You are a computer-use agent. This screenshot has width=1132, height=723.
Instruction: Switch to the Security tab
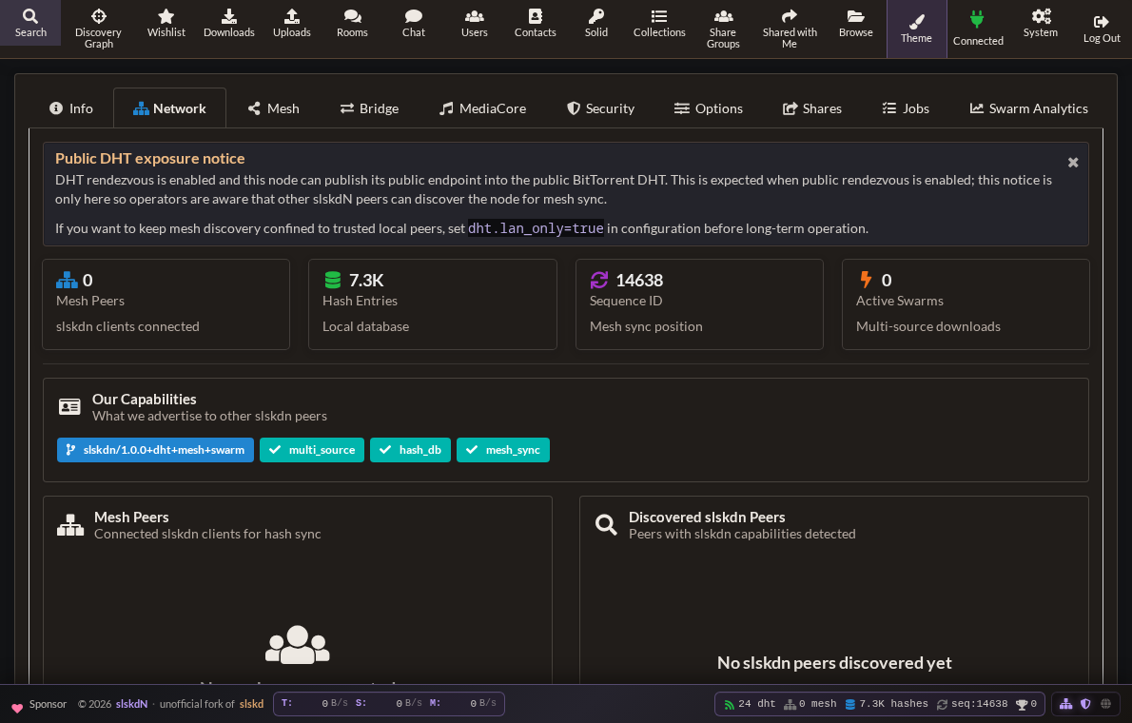(x=600, y=108)
